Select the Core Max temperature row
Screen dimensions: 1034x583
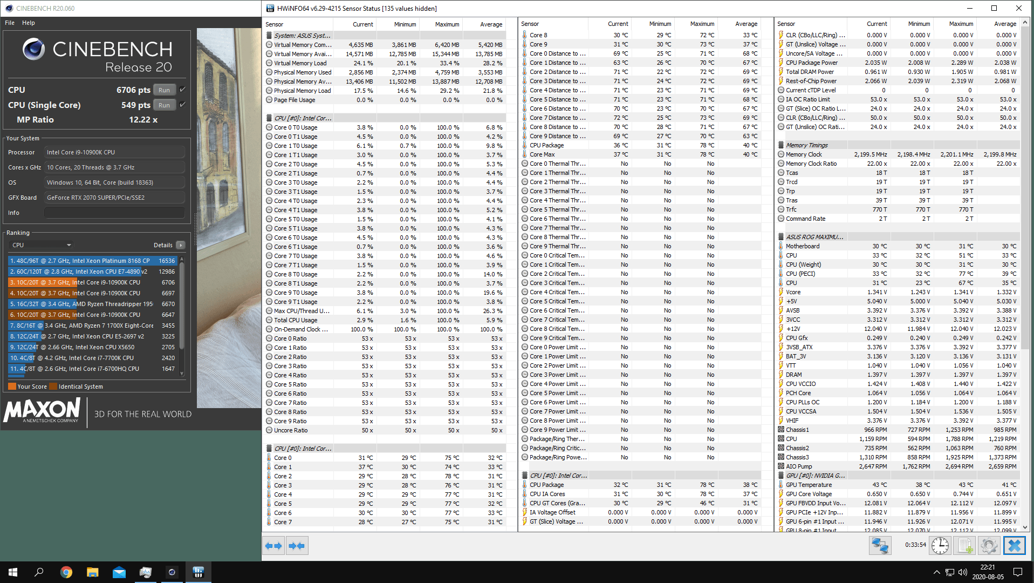(x=641, y=154)
